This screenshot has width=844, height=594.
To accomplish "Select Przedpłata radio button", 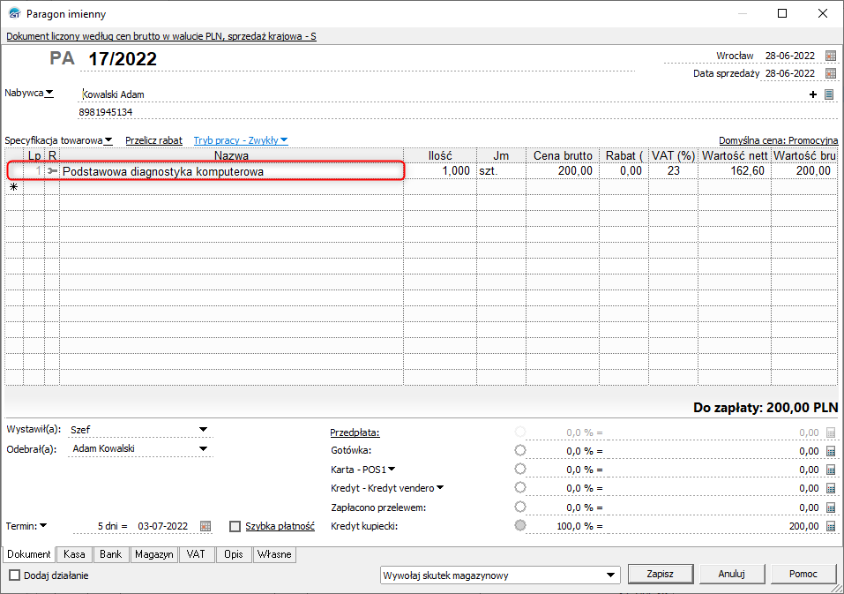I will 520,432.
